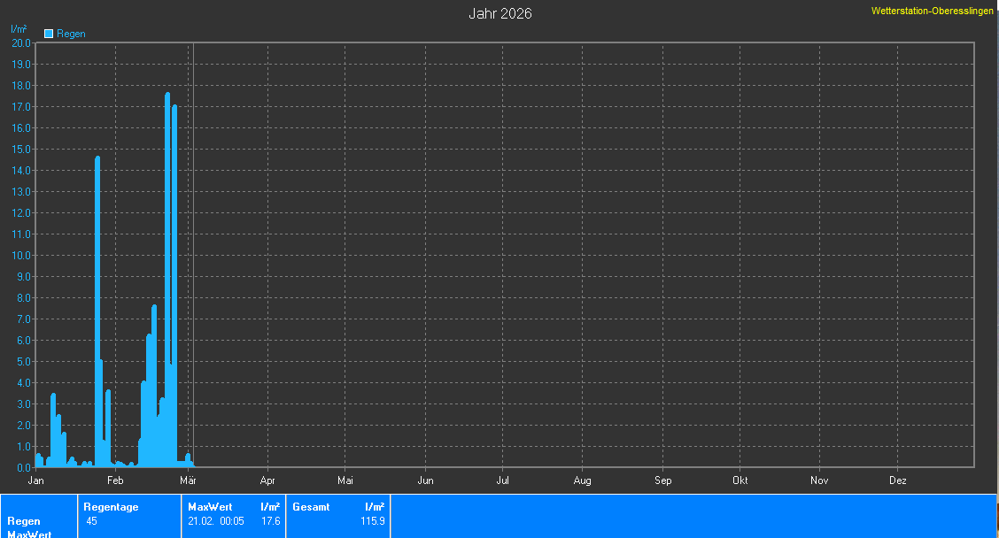The image size is (999, 538).
Task: Select the Feb month label
Action: [115, 480]
